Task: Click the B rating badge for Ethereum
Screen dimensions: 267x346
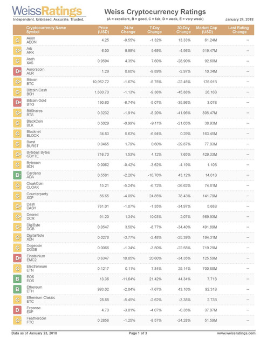Action: pos(17,289)
